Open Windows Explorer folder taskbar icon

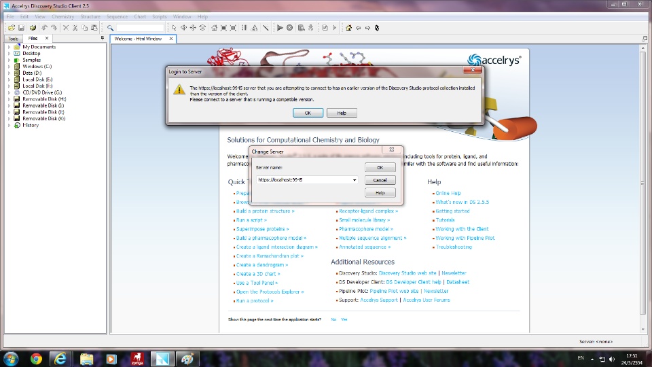pyautogui.click(x=86, y=359)
